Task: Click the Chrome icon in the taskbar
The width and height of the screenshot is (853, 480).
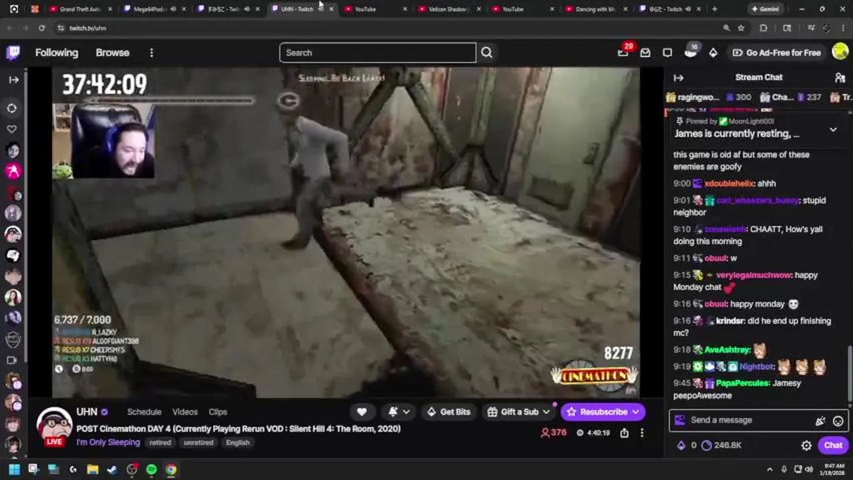Action: click(172, 469)
